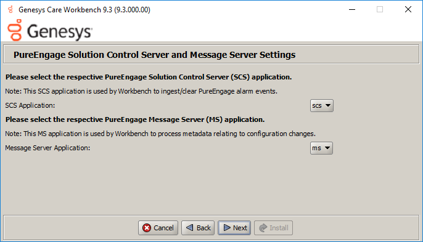Click the PureEngage settings page heading

(154, 55)
